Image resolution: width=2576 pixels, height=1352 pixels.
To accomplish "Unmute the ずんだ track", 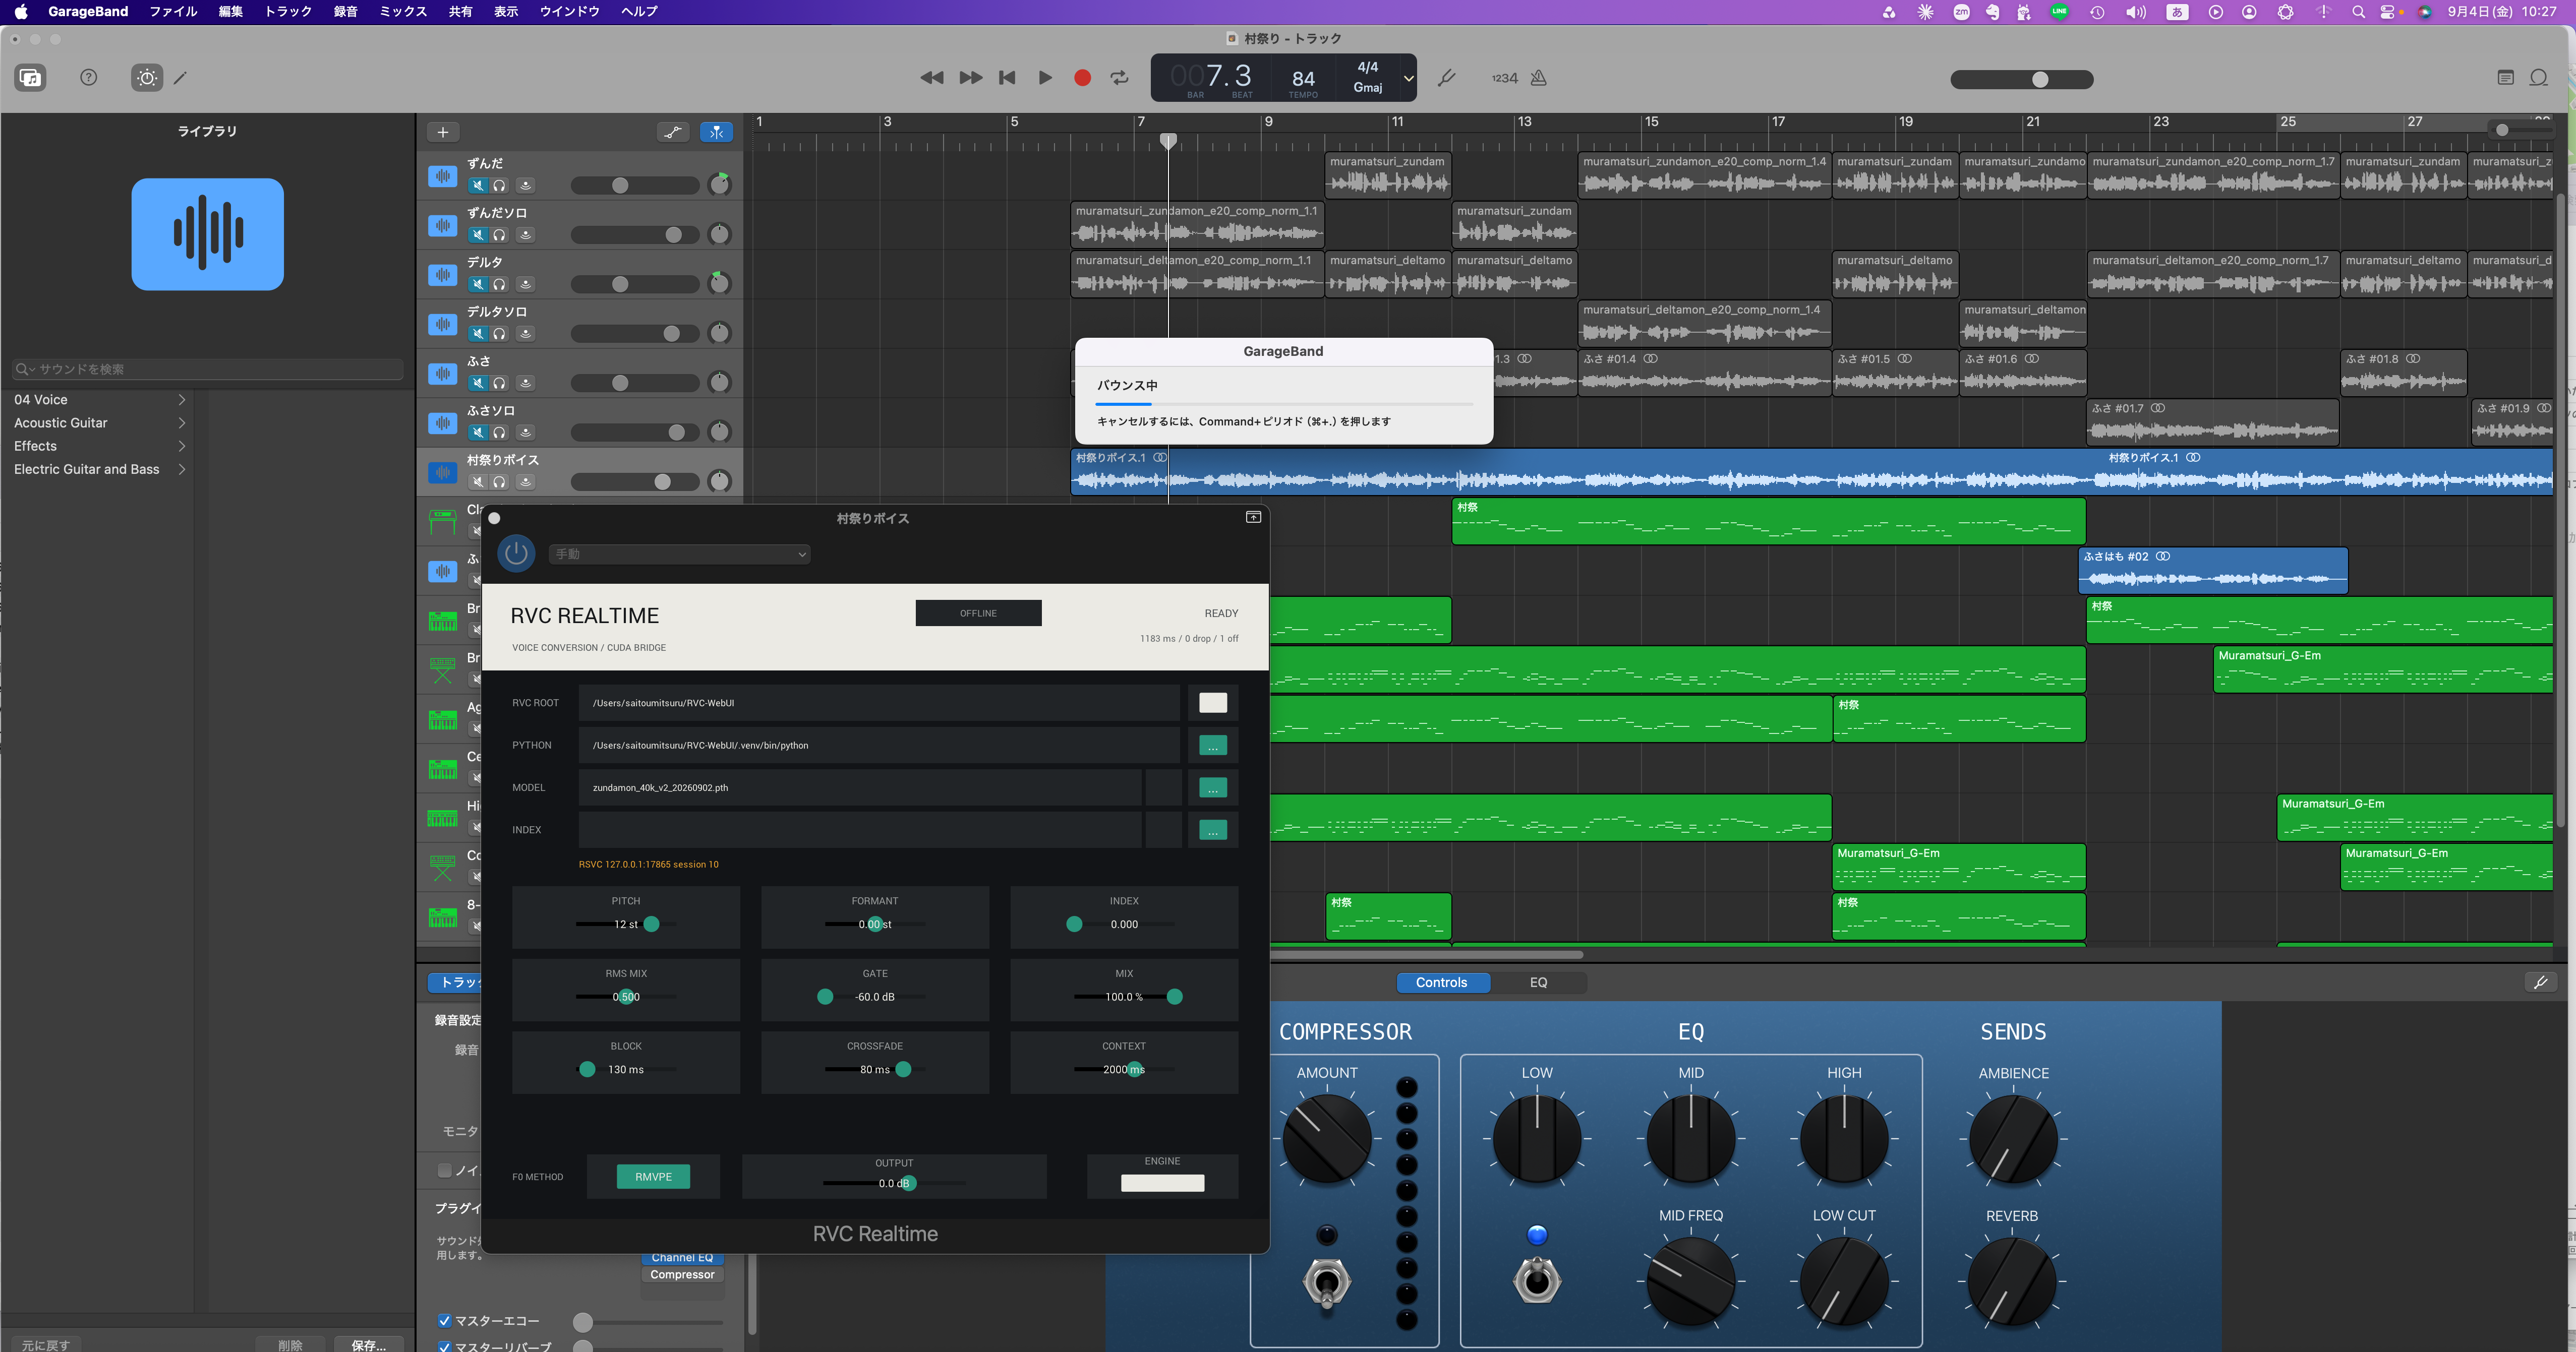I will coord(478,186).
